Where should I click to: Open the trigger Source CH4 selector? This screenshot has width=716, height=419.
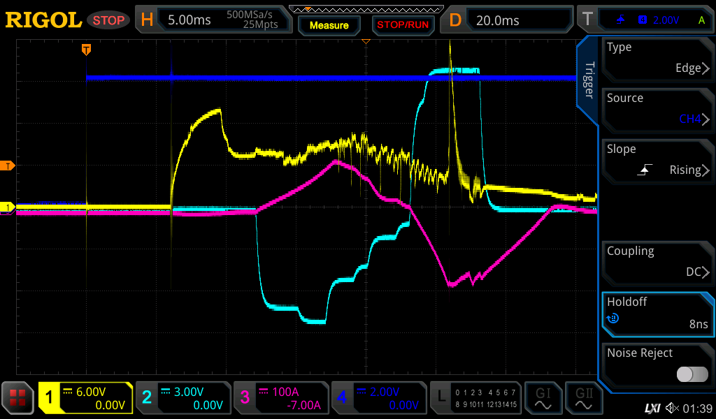657,109
